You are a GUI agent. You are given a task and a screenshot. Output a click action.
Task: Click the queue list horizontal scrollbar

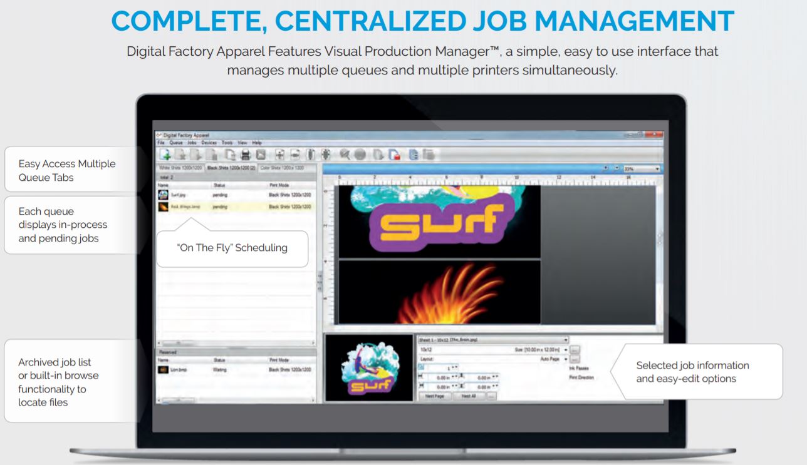pos(236,343)
